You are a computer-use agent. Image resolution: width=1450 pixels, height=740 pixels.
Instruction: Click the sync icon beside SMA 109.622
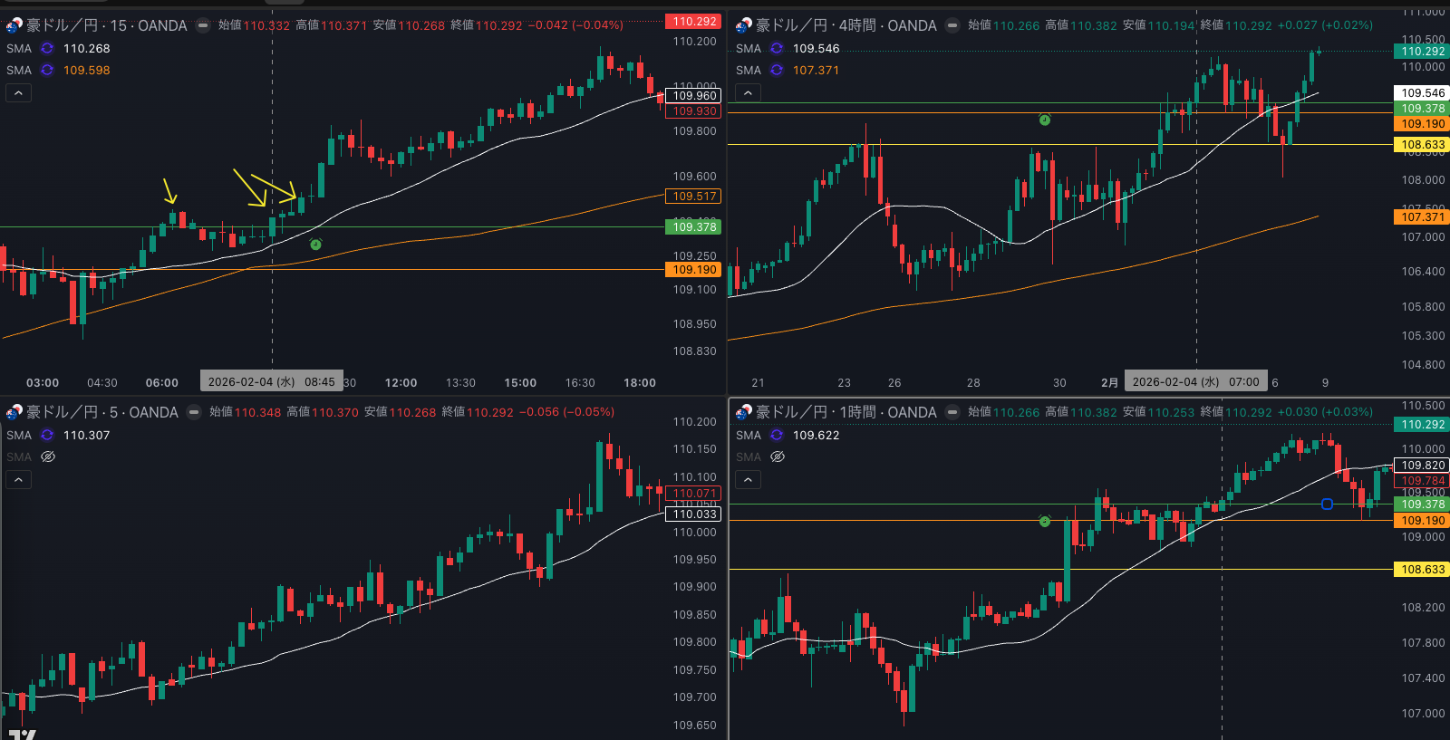point(777,436)
